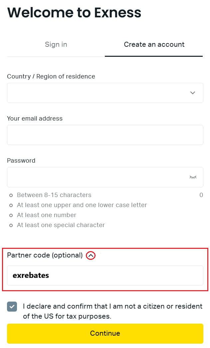Click the bullet beside 'Between 8-15 characters'
Viewport: 210px width, 348px height.
tap(11, 195)
